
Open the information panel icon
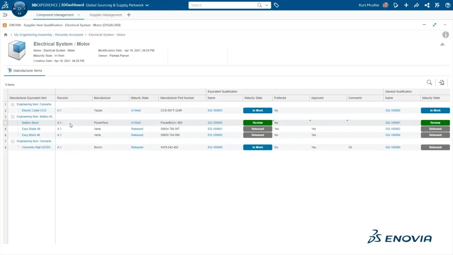click(x=445, y=35)
